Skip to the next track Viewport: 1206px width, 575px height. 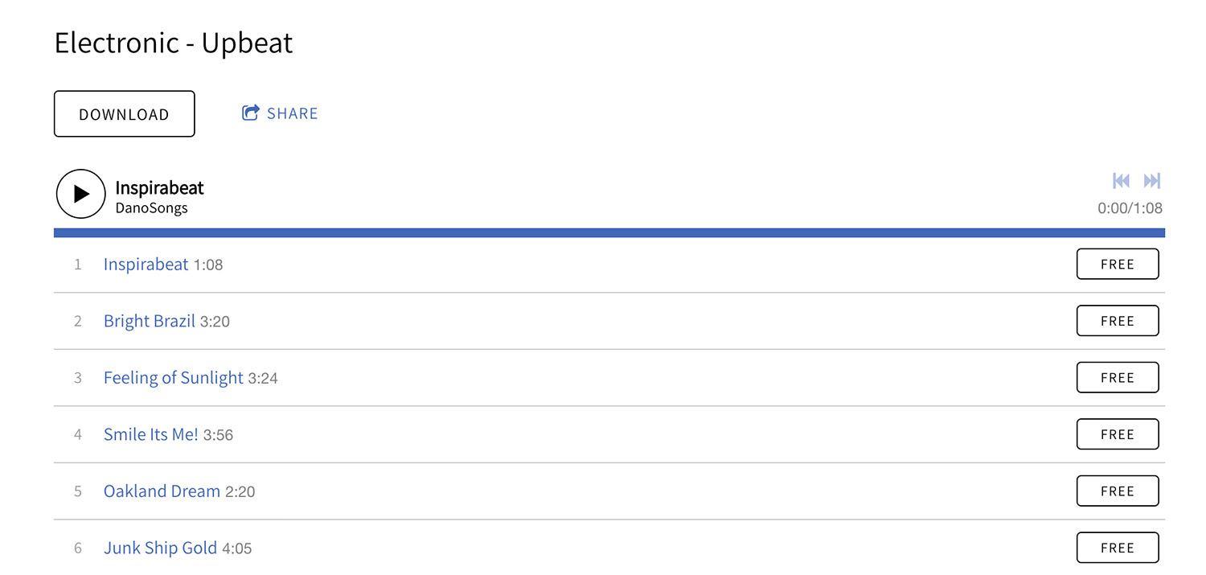click(1152, 180)
